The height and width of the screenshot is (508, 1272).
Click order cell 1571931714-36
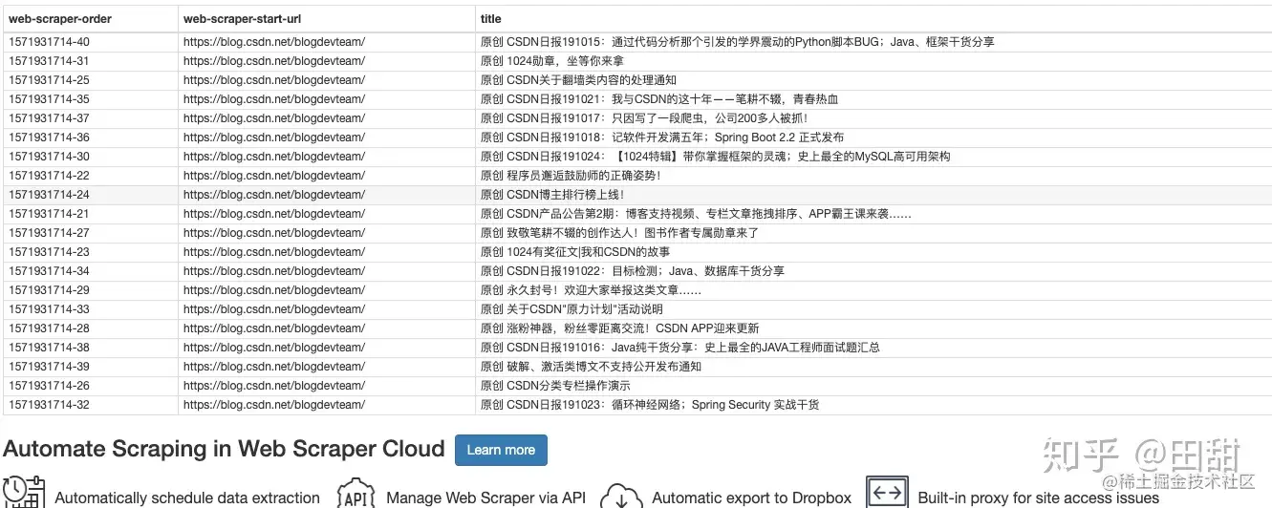[49, 138]
